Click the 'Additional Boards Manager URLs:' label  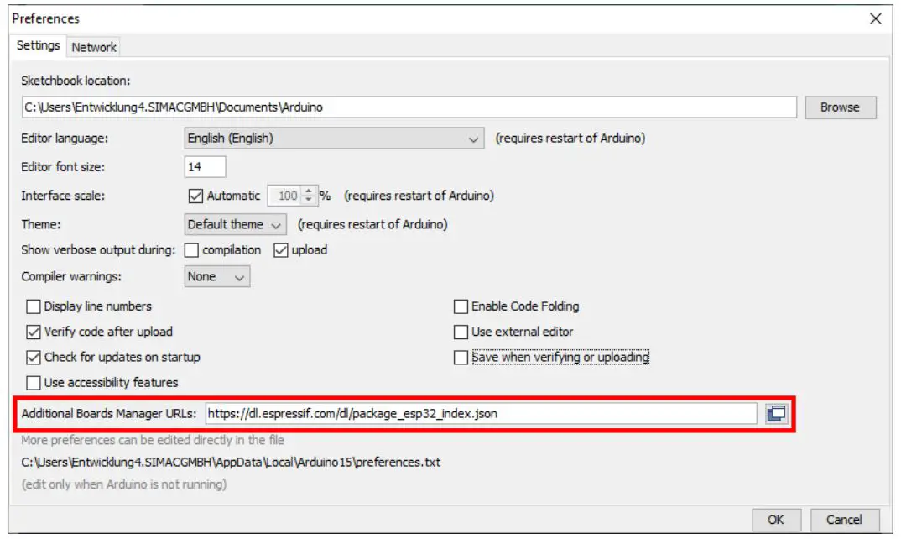108,414
